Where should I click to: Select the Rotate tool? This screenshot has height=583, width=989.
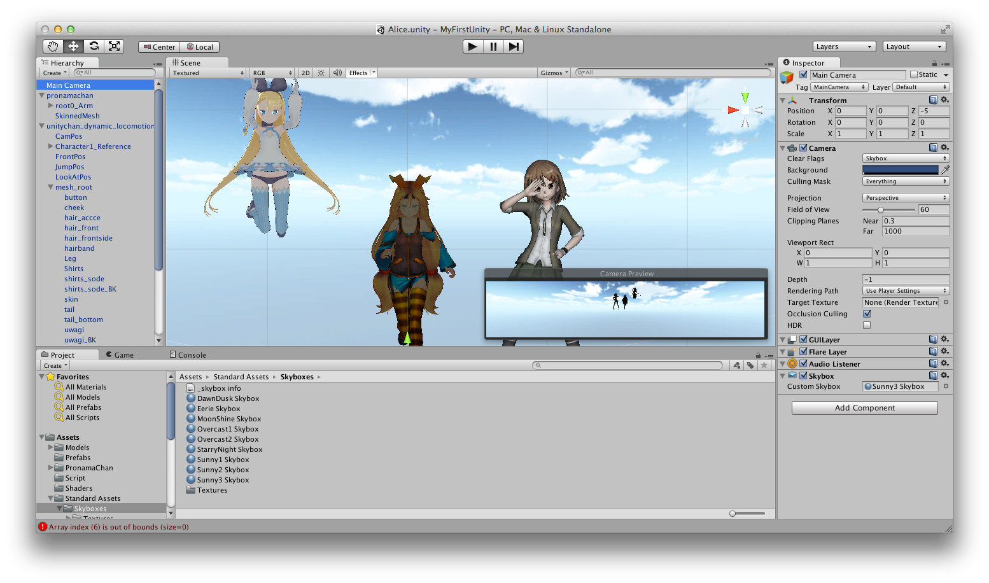pos(94,46)
